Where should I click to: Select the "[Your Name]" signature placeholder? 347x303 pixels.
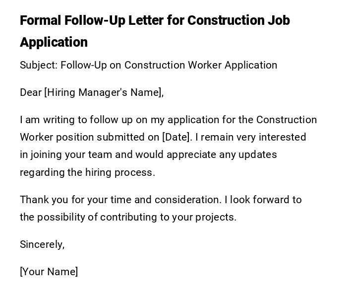click(x=49, y=272)
